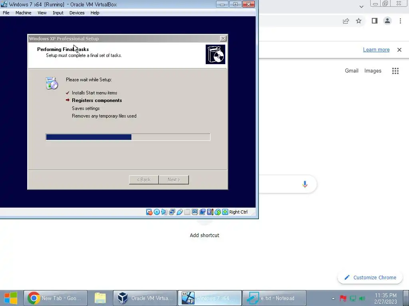Viewport: 409px width, 306px height.
Task: Click the network tray icon
Action: [x=353, y=298]
